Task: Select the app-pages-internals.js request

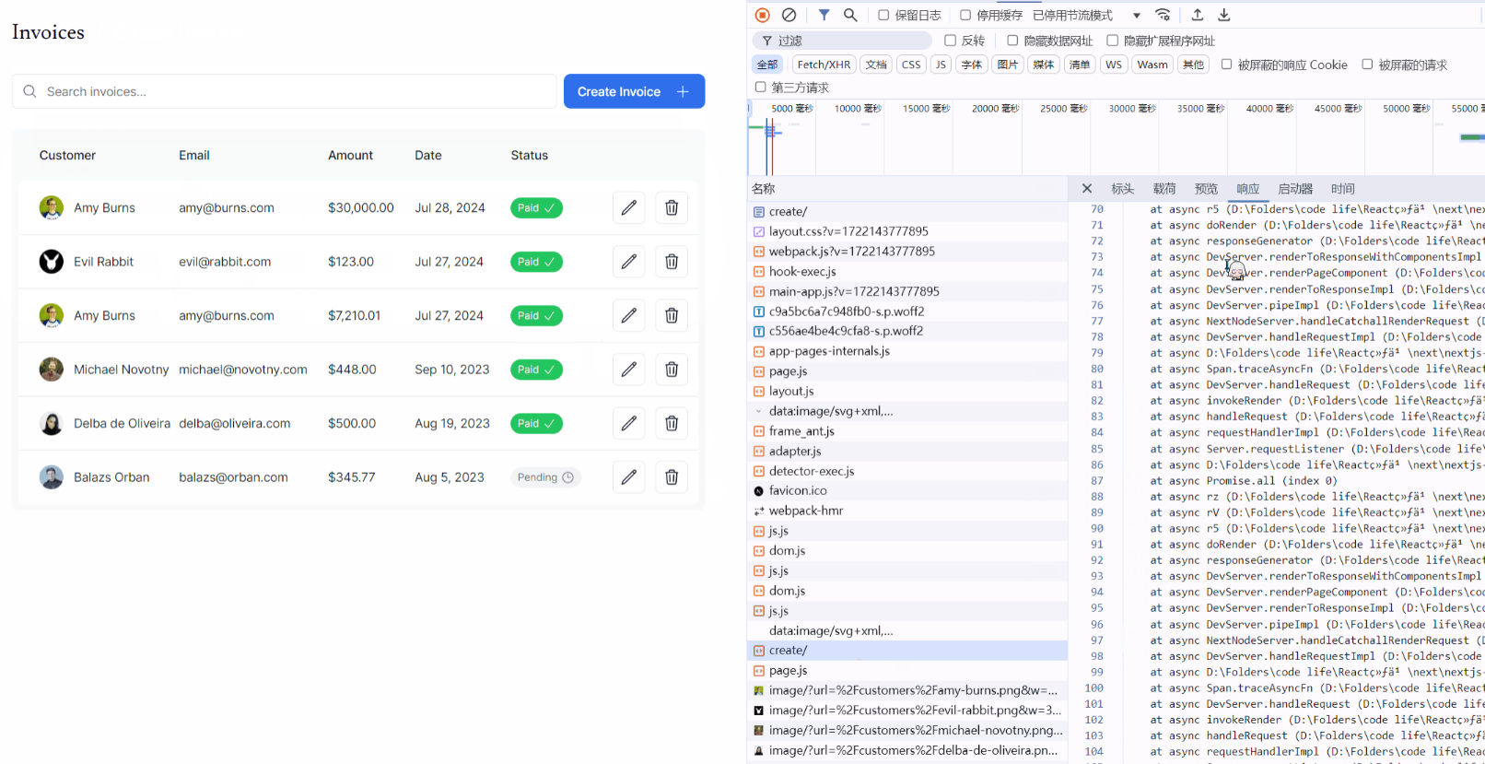Action: pyautogui.click(x=907, y=351)
